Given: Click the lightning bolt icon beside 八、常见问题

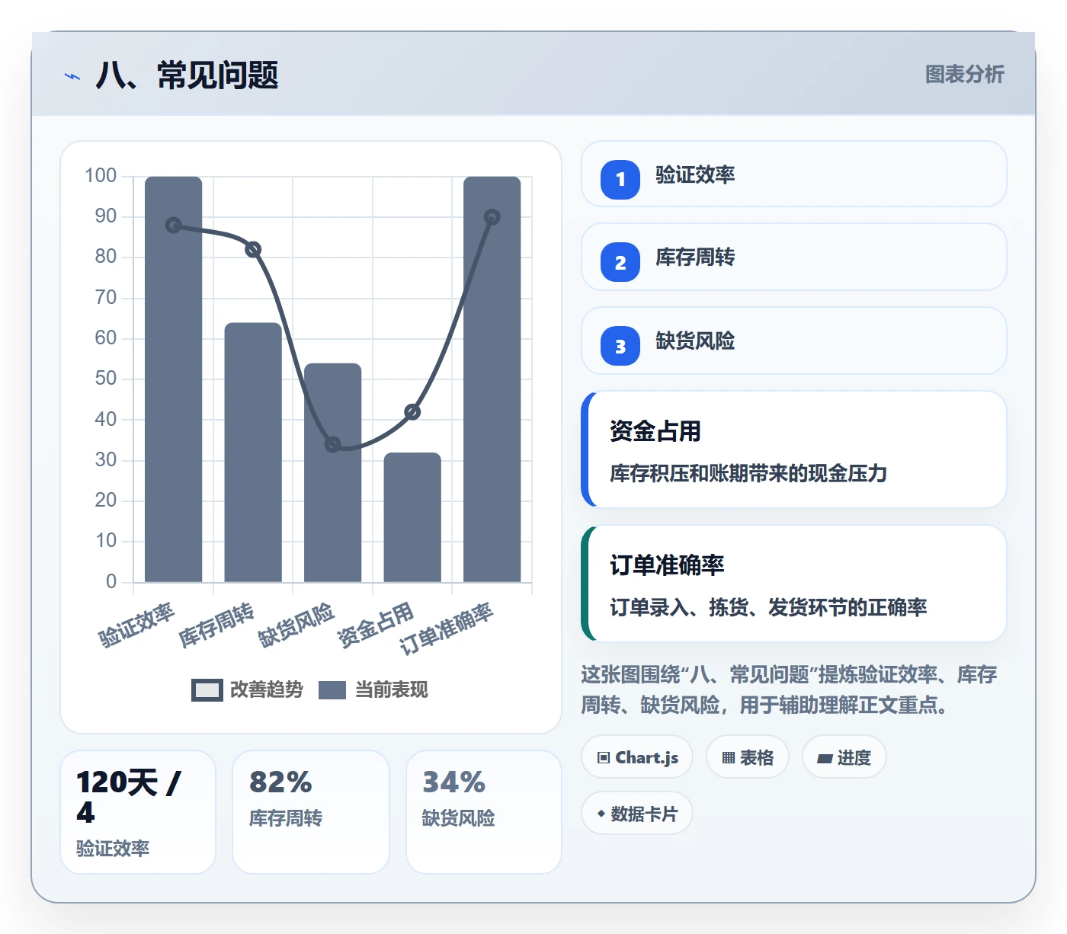Looking at the screenshot, I should coord(72,76).
